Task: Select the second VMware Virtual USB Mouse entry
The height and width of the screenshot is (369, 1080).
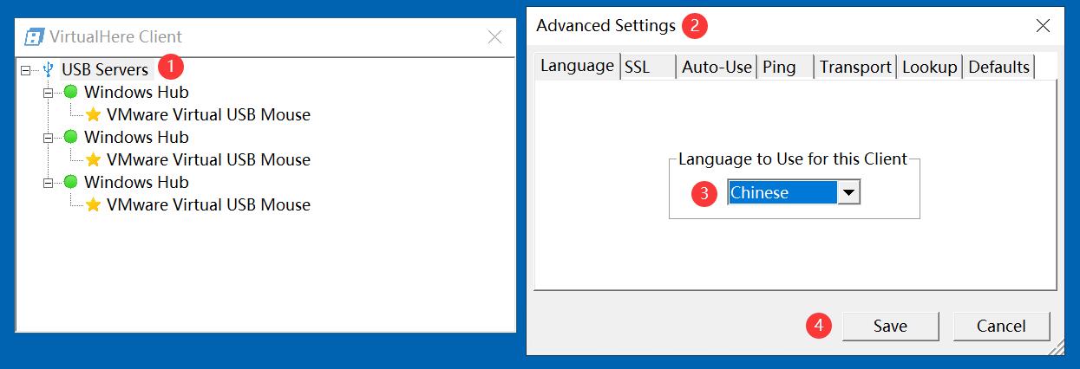Action: click(x=208, y=159)
